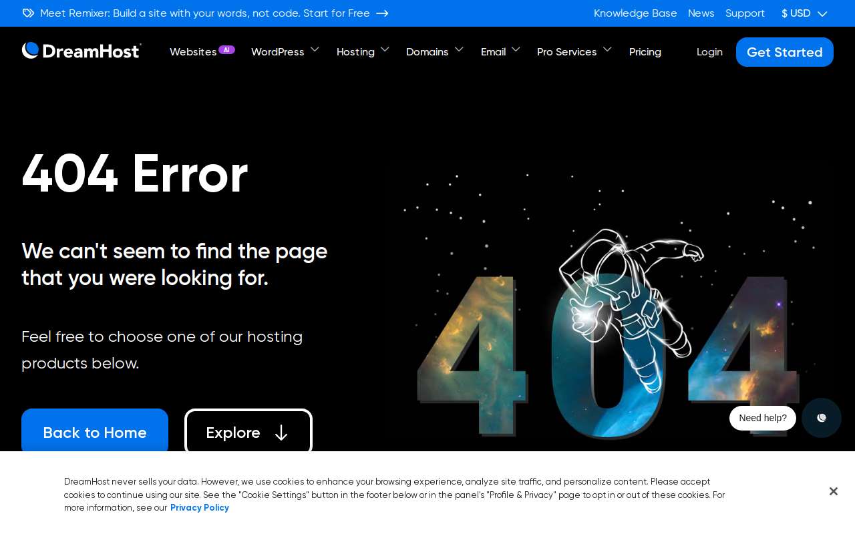Click the arrow after Start for Free
The width and height of the screenshot is (855, 534).
pos(382,13)
